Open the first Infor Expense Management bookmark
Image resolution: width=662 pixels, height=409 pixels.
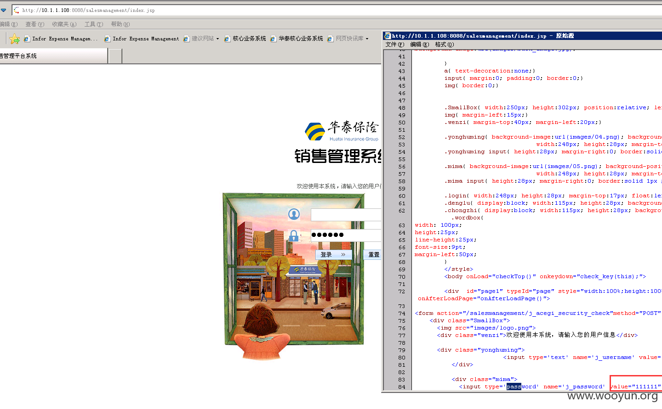(x=61, y=39)
